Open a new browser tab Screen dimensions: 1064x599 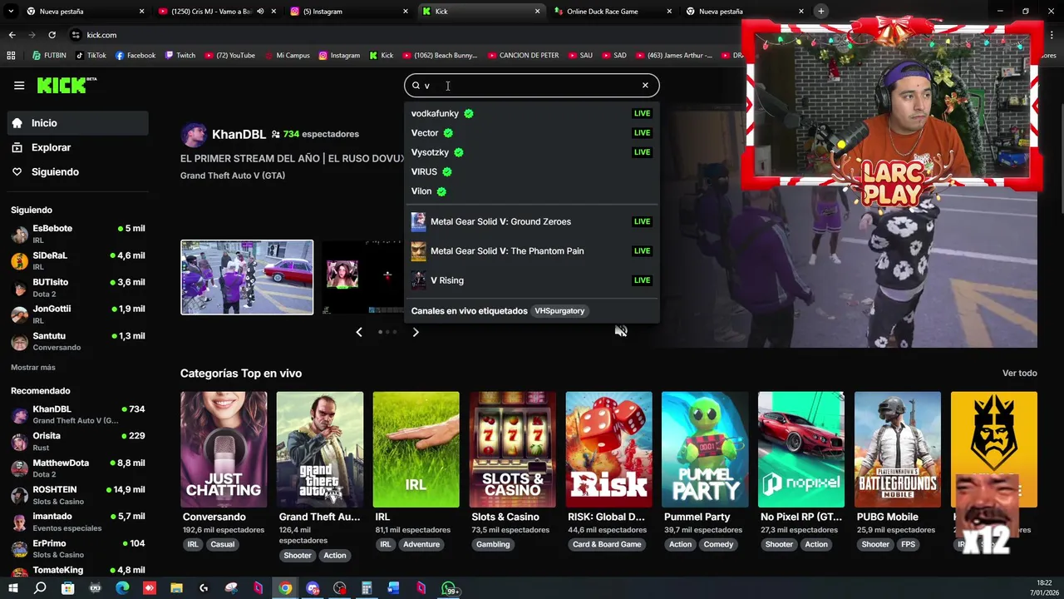click(820, 11)
